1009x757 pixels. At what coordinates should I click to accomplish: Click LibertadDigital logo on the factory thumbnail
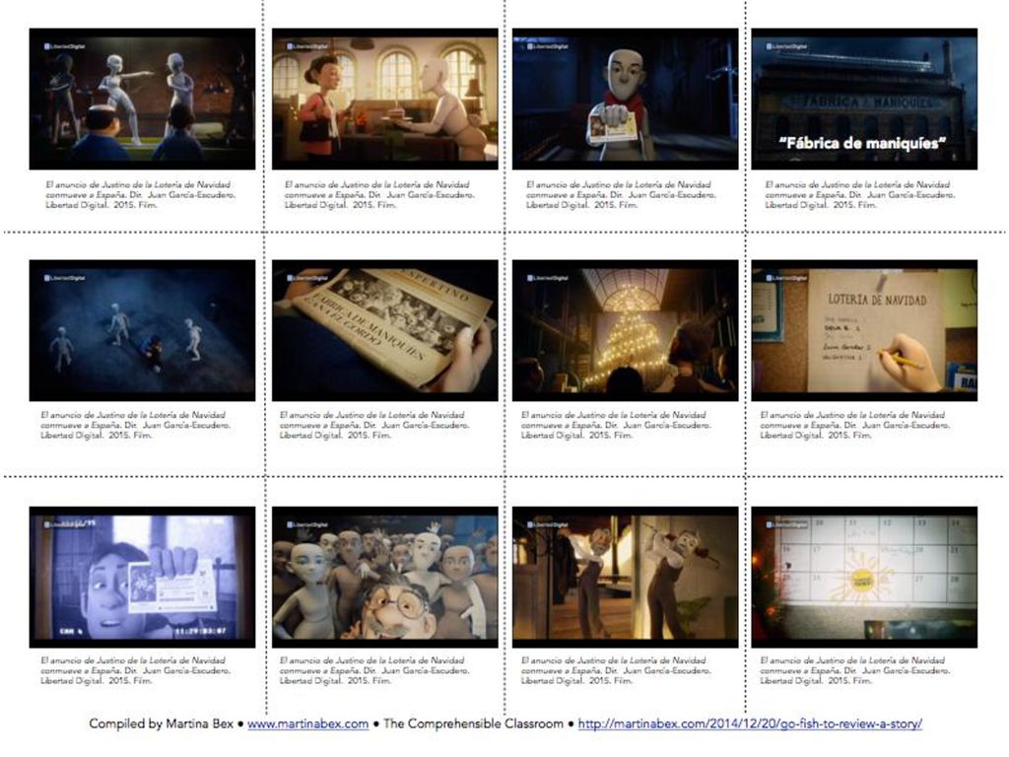coord(786,46)
